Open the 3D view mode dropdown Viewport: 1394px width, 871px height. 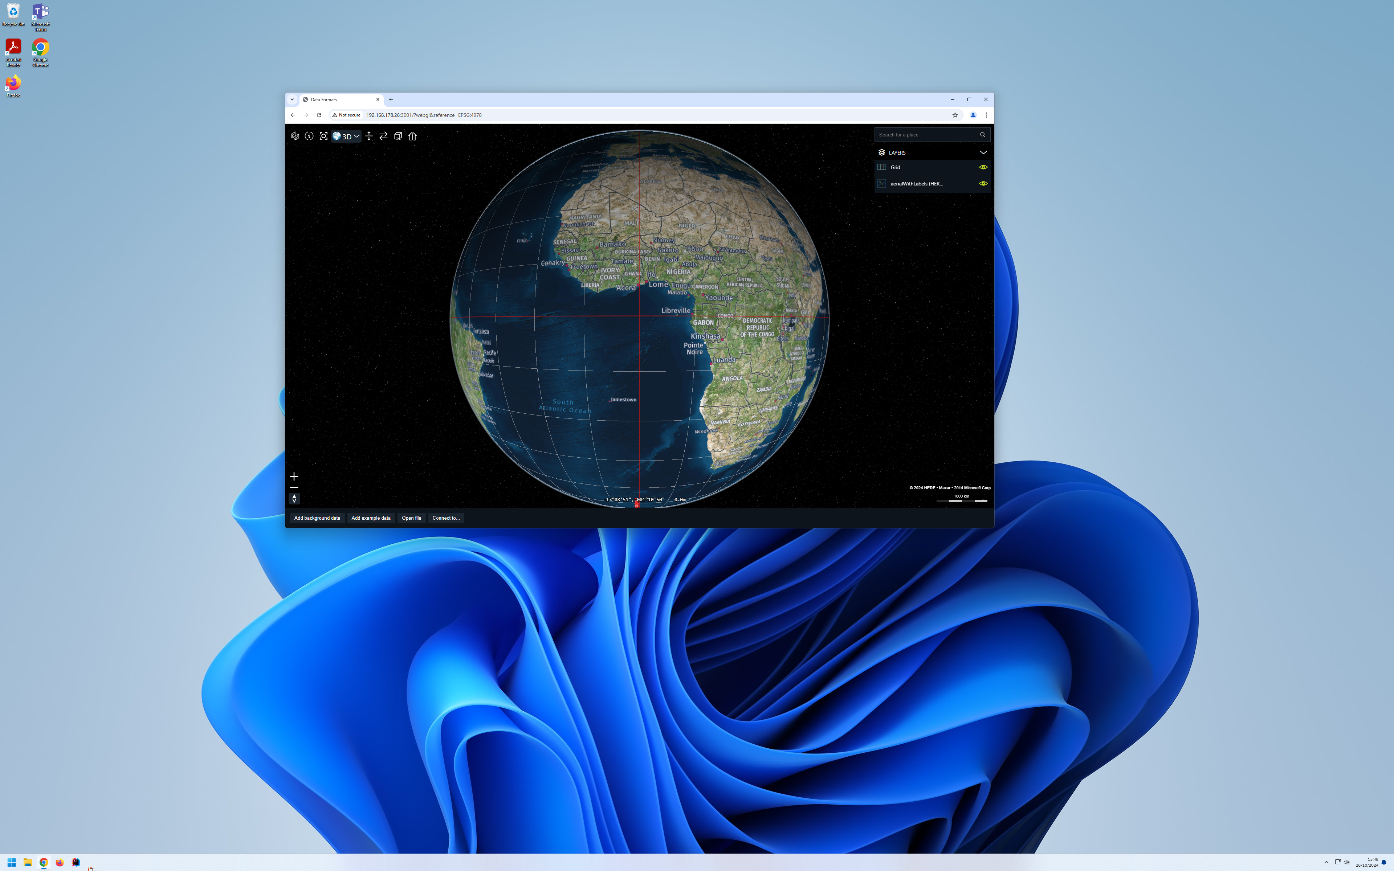[x=347, y=136]
